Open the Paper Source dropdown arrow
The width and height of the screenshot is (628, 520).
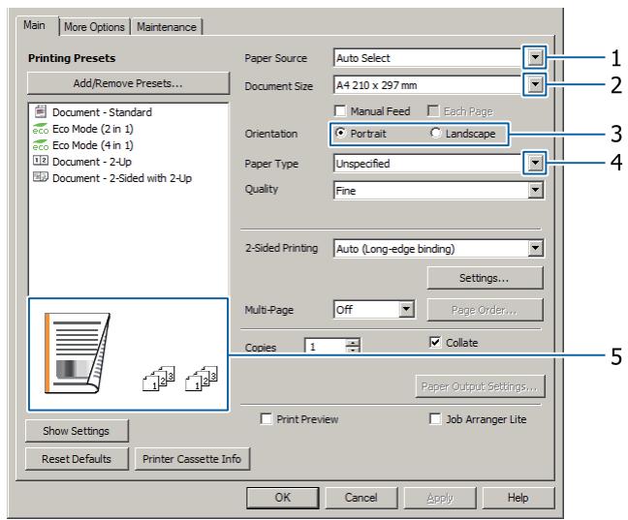(x=535, y=58)
